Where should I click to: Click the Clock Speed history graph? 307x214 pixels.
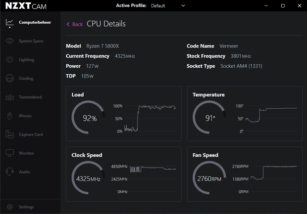(153, 179)
